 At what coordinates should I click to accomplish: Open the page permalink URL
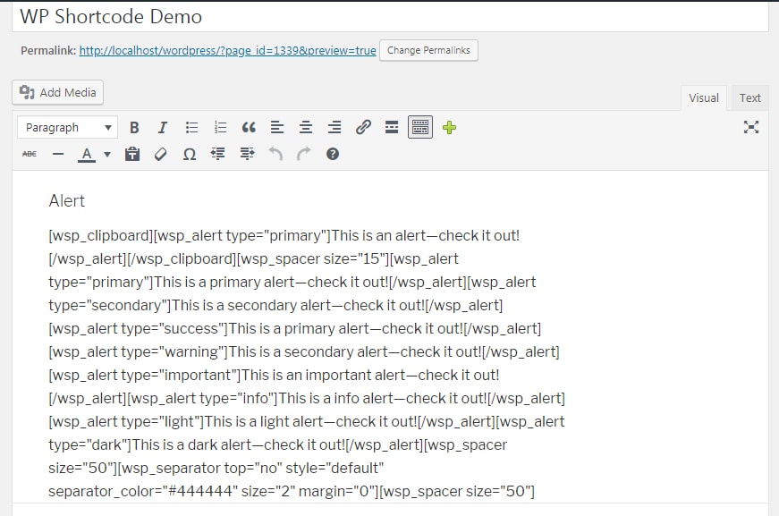tap(227, 51)
